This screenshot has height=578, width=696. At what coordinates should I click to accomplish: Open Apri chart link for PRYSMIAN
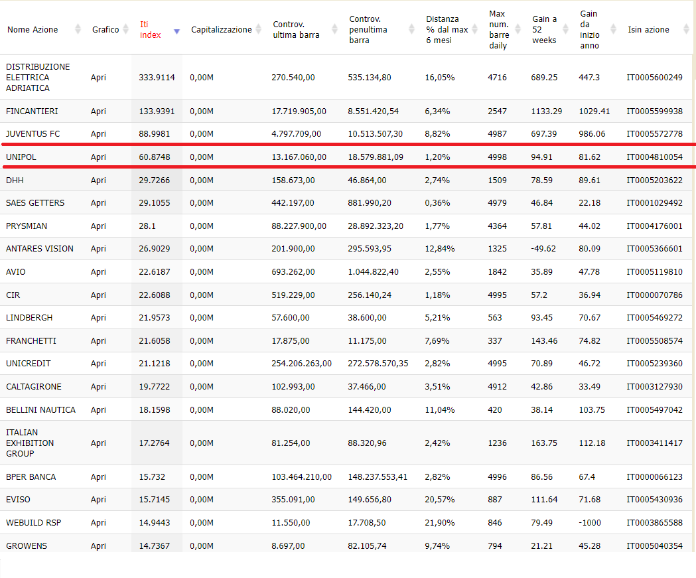(98, 226)
